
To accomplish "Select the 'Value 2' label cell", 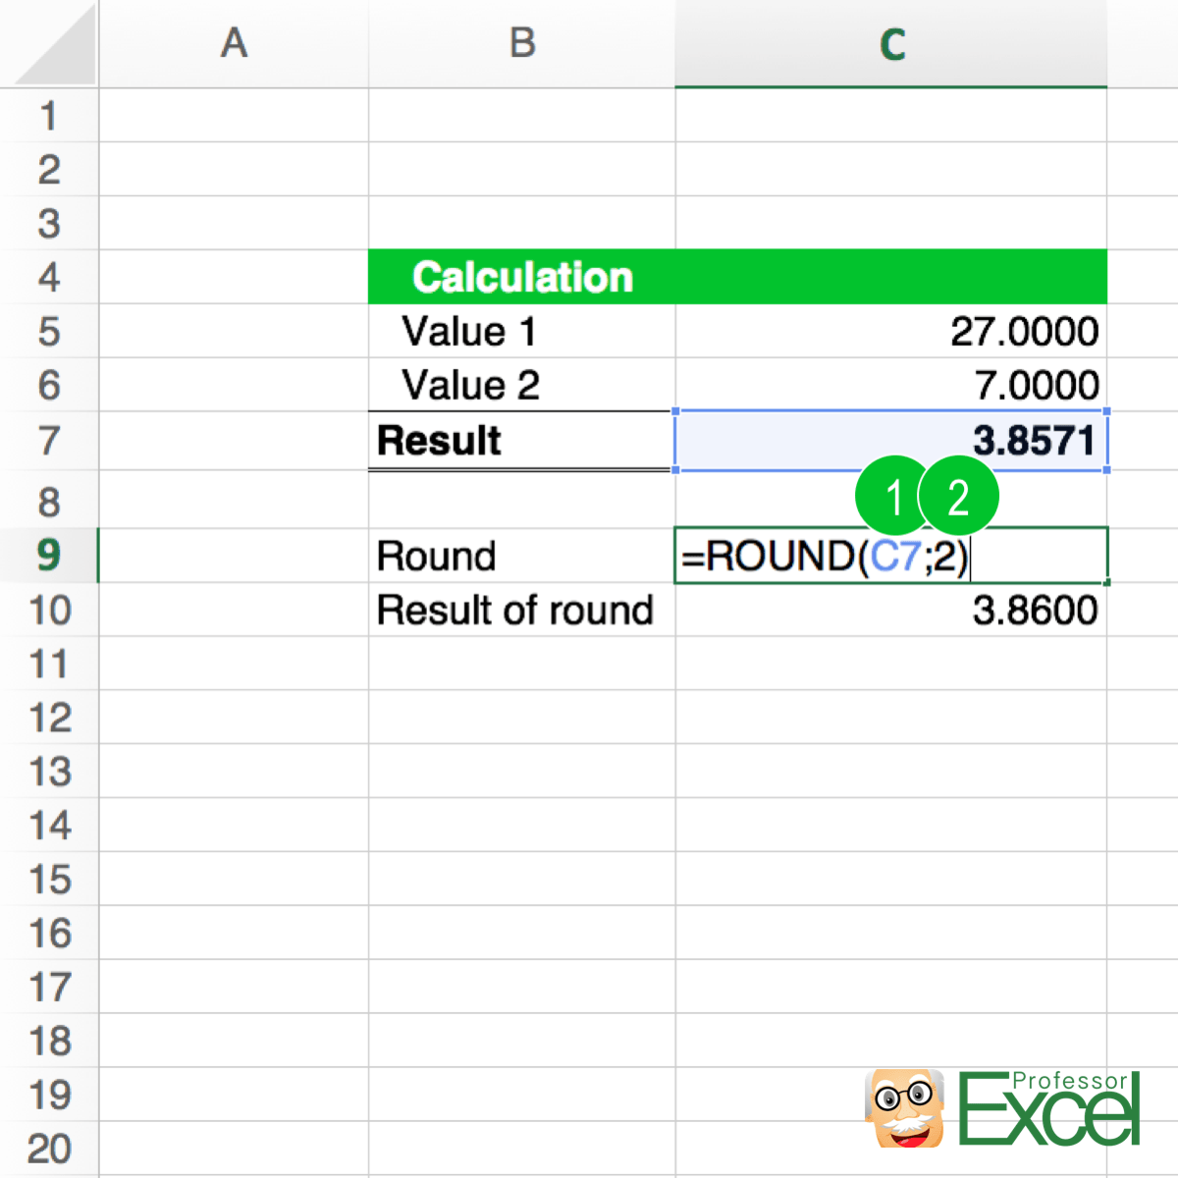I will [522, 384].
